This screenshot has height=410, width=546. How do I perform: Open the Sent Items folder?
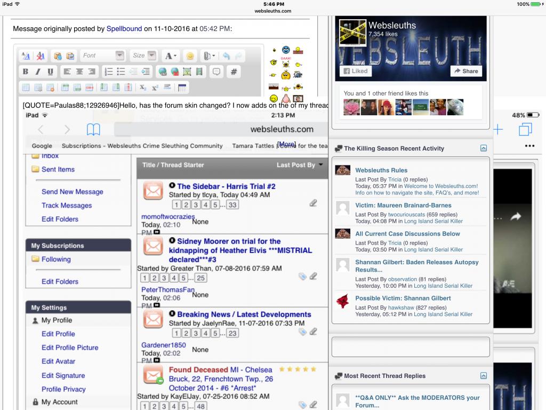[x=58, y=169]
